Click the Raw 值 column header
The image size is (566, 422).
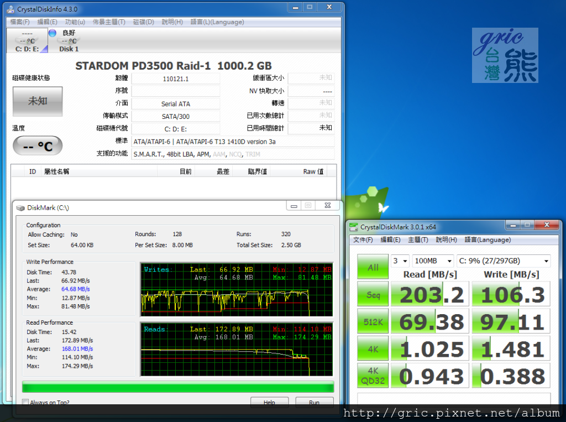pos(299,171)
